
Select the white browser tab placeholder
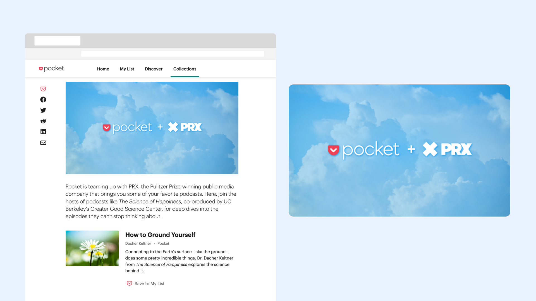[57, 41]
